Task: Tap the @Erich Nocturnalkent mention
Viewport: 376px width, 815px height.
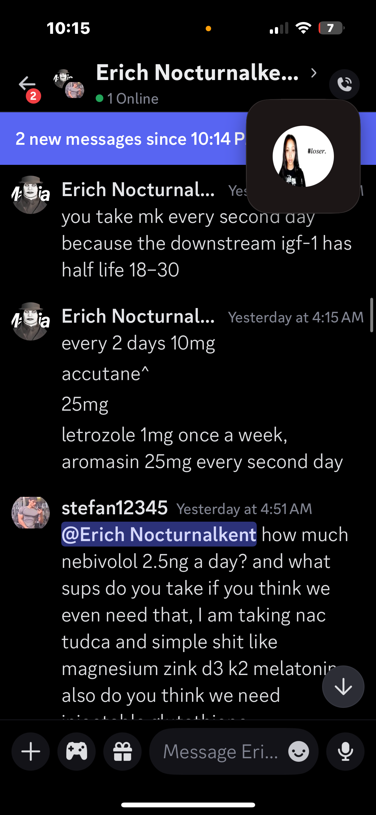Action: (x=159, y=534)
